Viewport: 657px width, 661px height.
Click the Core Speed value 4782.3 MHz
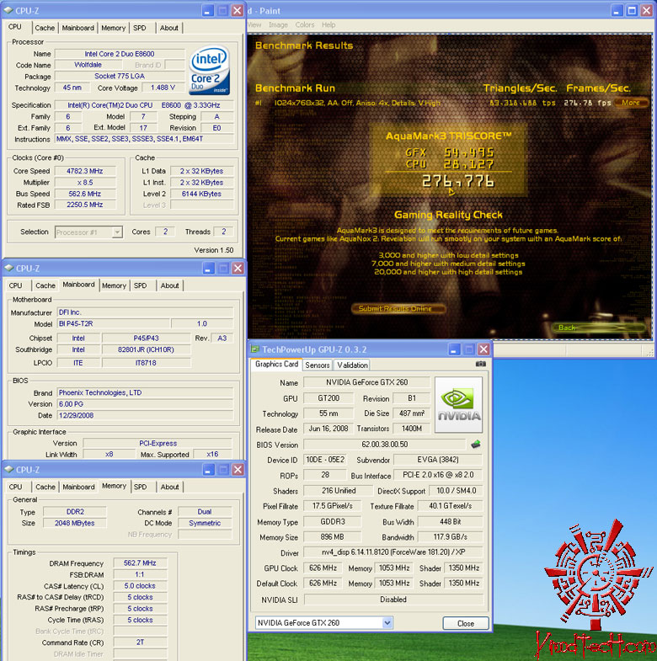point(85,171)
